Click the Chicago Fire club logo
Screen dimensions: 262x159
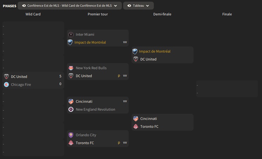[x=6, y=84]
